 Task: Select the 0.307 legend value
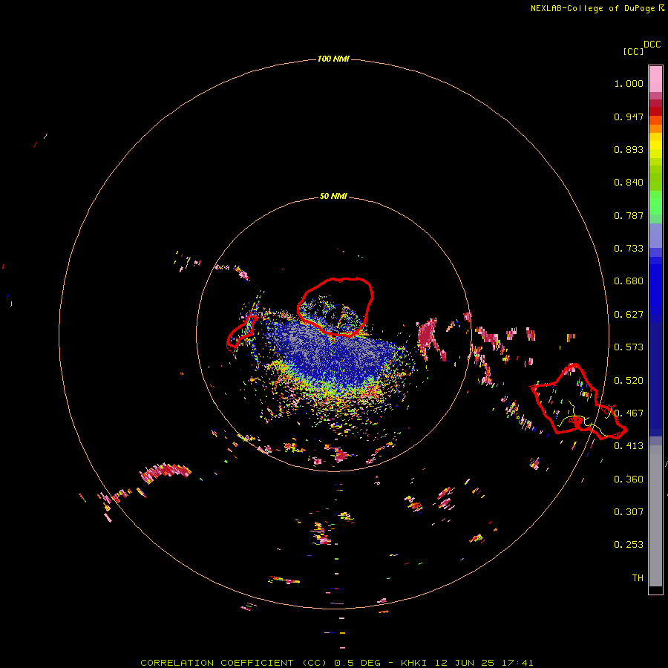[629, 511]
